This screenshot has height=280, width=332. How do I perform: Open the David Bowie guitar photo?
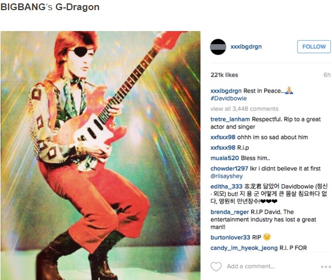point(100,156)
